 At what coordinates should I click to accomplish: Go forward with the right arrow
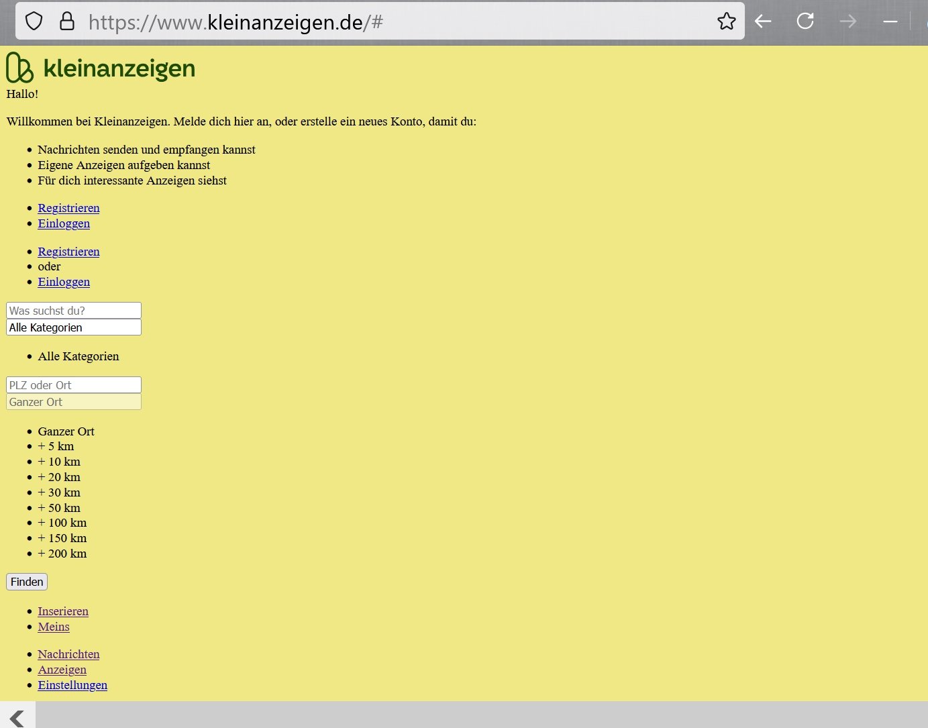(x=848, y=21)
